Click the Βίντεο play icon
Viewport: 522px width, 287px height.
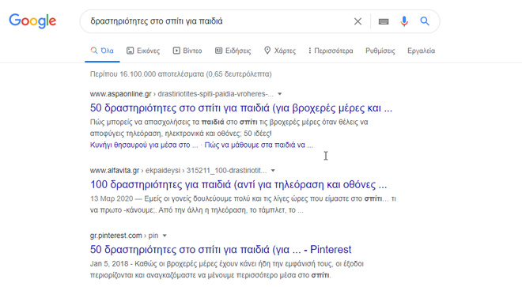(176, 51)
